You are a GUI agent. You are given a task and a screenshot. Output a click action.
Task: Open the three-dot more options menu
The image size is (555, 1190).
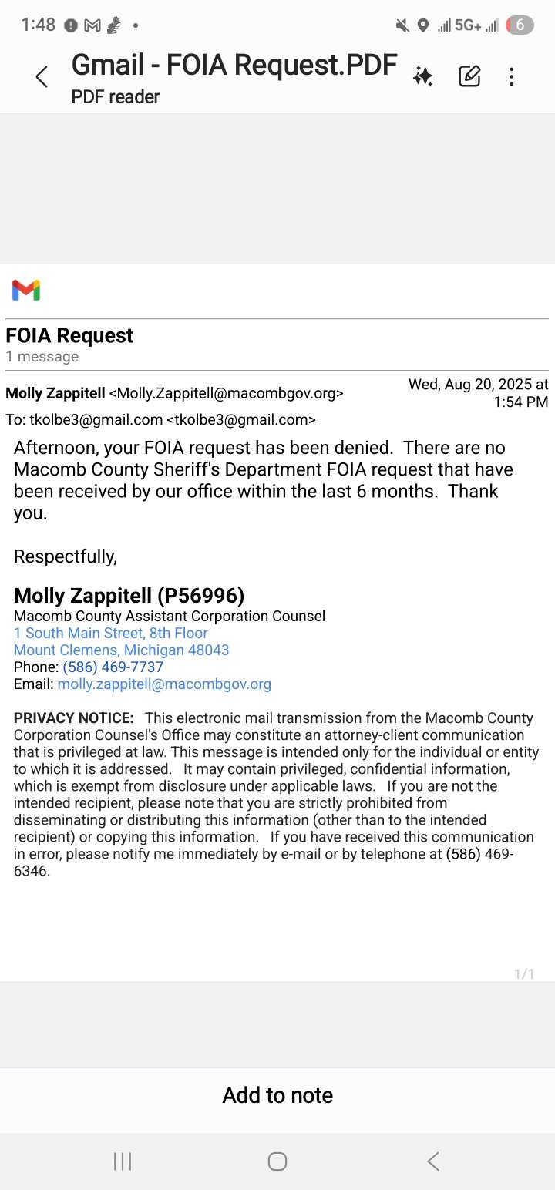coord(512,76)
